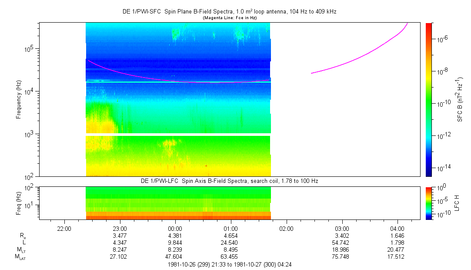Click the 22:00 time tick label
471x270 pixels.
click(64, 229)
